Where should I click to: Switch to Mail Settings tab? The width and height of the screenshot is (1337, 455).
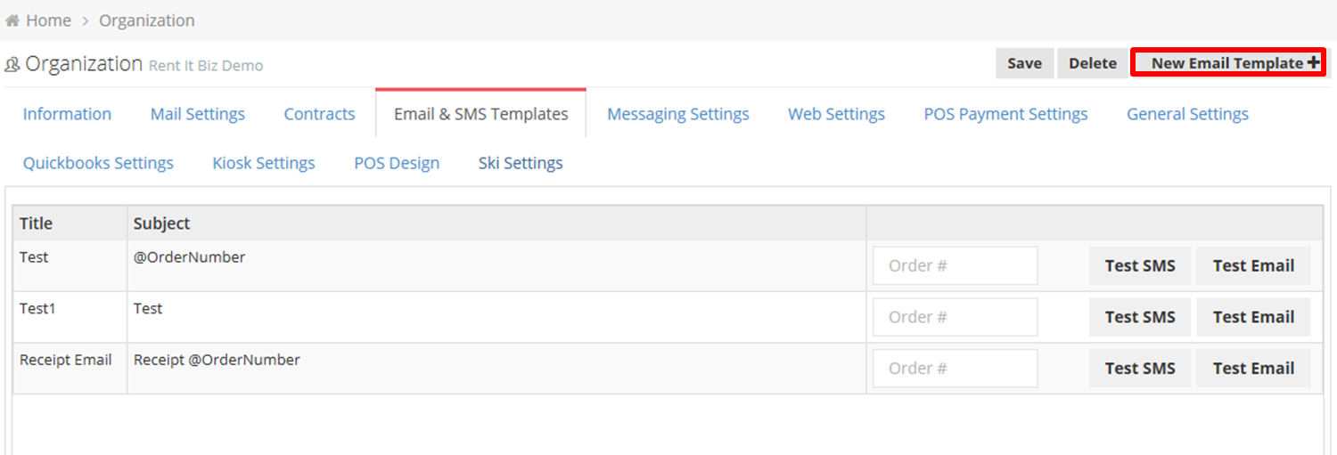point(198,114)
